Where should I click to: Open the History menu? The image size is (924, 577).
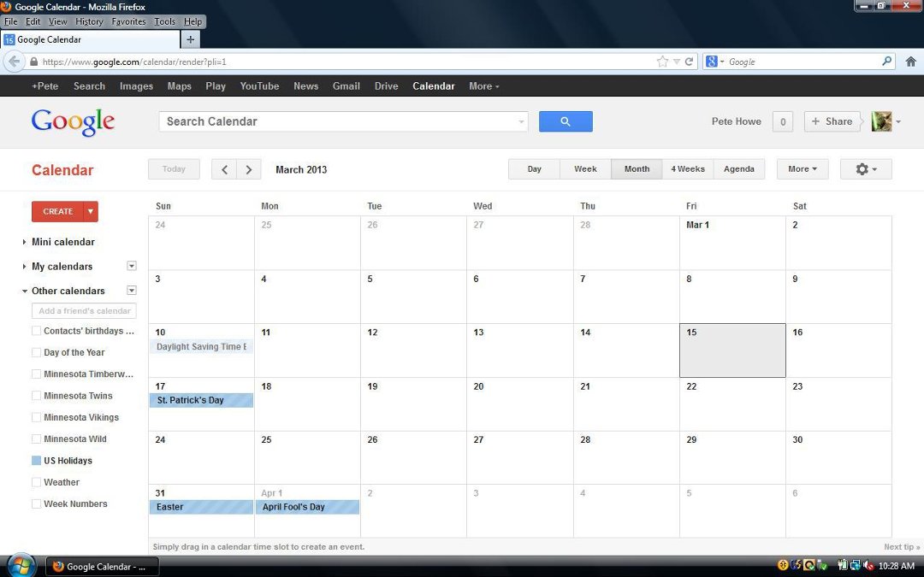tap(89, 21)
